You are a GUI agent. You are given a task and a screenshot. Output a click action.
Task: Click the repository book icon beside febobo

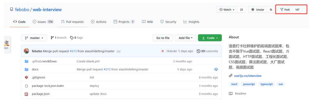point(12,9)
